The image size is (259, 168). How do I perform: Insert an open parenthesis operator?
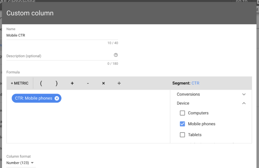41,83
